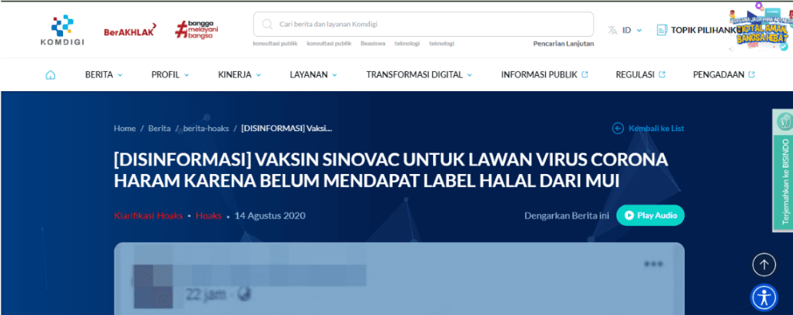Click the Pengadaan external-link icon

(x=752, y=74)
